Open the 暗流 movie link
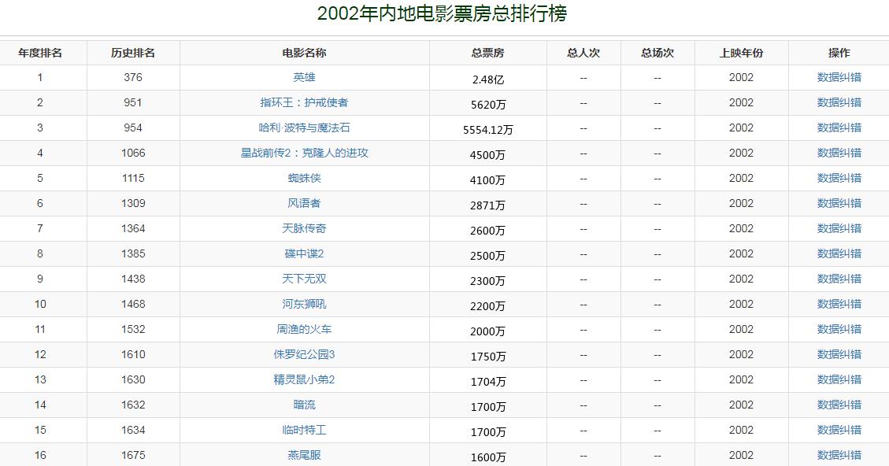The image size is (889, 466). (304, 405)
